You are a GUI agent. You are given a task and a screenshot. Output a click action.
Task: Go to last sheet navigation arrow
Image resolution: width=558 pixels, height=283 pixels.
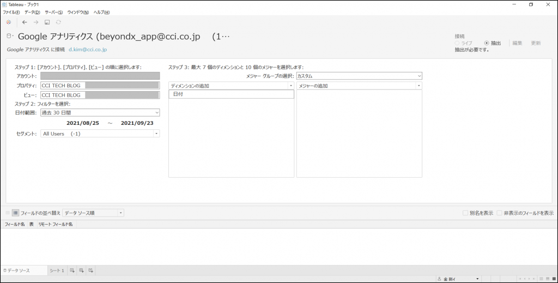click(534, 279)
